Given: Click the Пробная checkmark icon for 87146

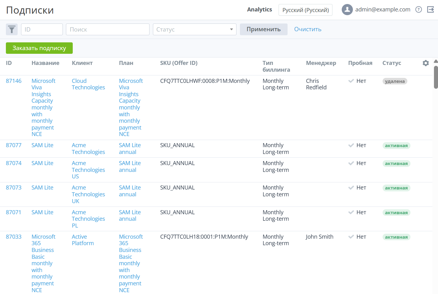Looking at the screenshot, I should (x=351, y=81).
